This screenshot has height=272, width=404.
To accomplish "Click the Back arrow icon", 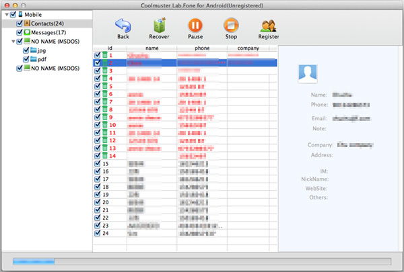I will (123, 26).
